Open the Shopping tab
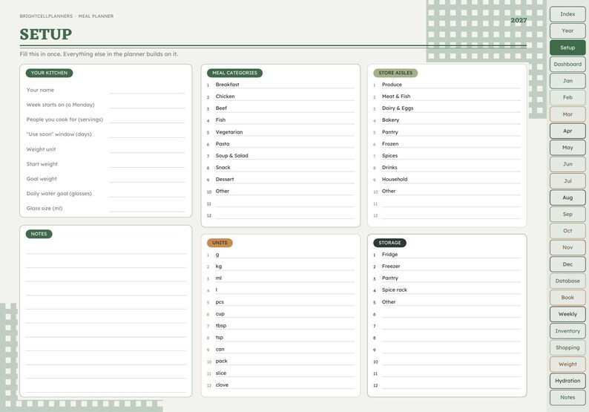 (567, 347)
